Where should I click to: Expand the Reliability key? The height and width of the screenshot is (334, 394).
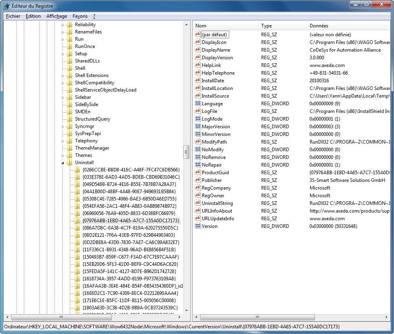click(63, 25)
